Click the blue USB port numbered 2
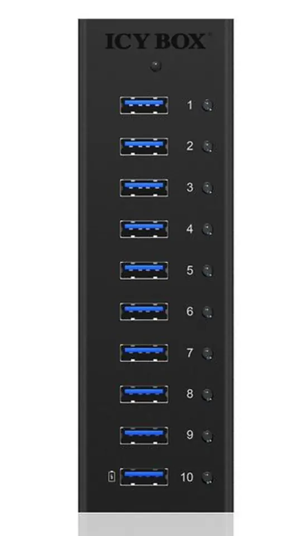The width and height of the screenshot is (297, 536). click(x=144, y=147)
